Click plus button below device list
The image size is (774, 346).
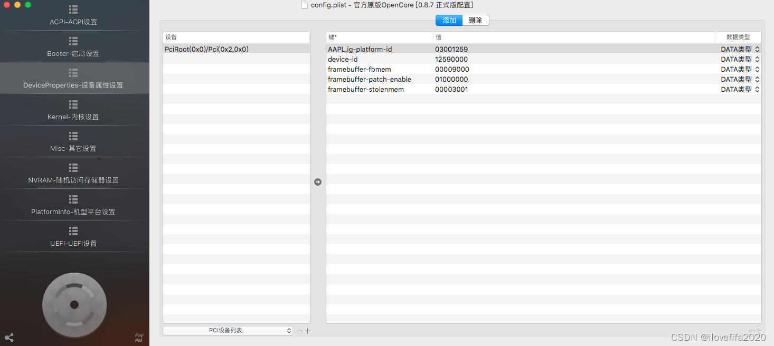point(307,331)
